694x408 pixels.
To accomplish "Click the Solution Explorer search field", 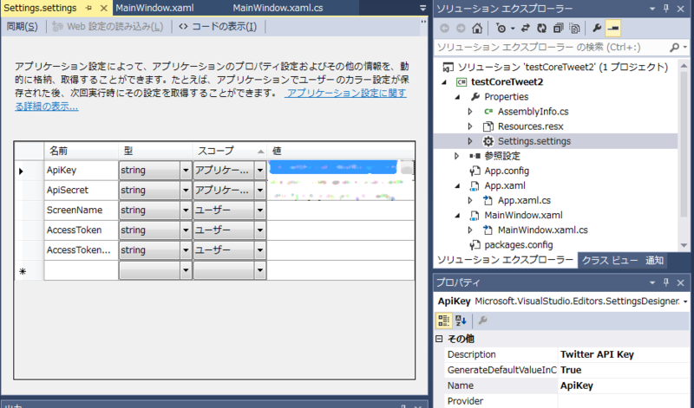I will pos(551,48).
